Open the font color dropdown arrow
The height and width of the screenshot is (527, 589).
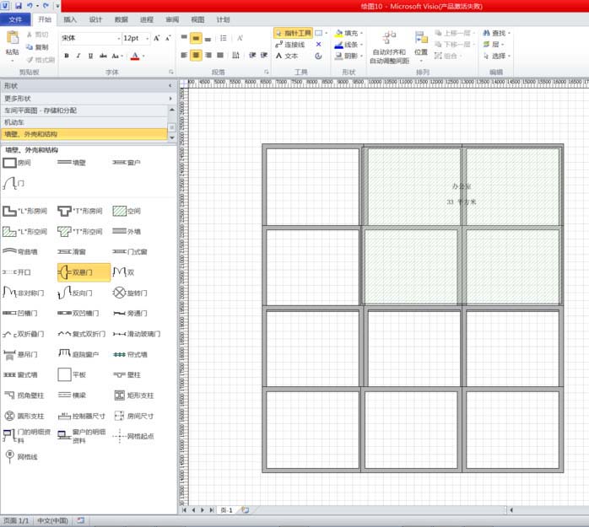pyautogui.click(x=143, y=56)
